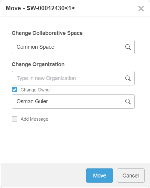Image resolution: width=150 pixels, height=188 pixels.
Task: Click the Change Owner label text
Action: tap(36, 90)
